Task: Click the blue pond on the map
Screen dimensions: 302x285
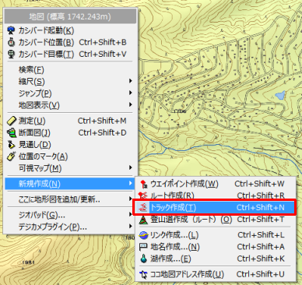Action: 280,95
